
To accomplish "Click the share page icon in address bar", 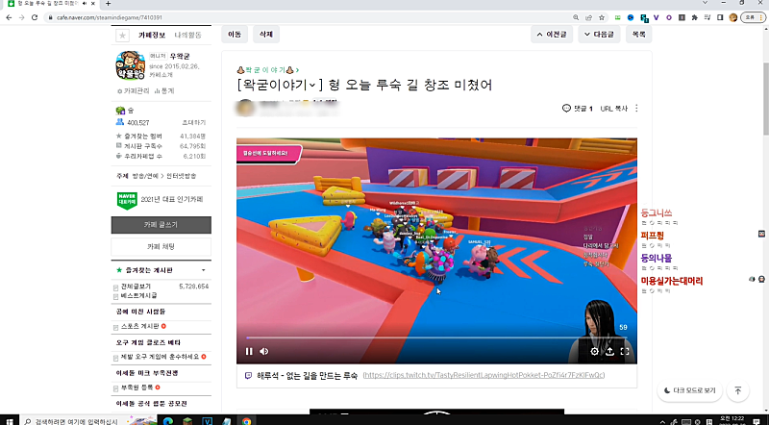I will tap(588, 17).
